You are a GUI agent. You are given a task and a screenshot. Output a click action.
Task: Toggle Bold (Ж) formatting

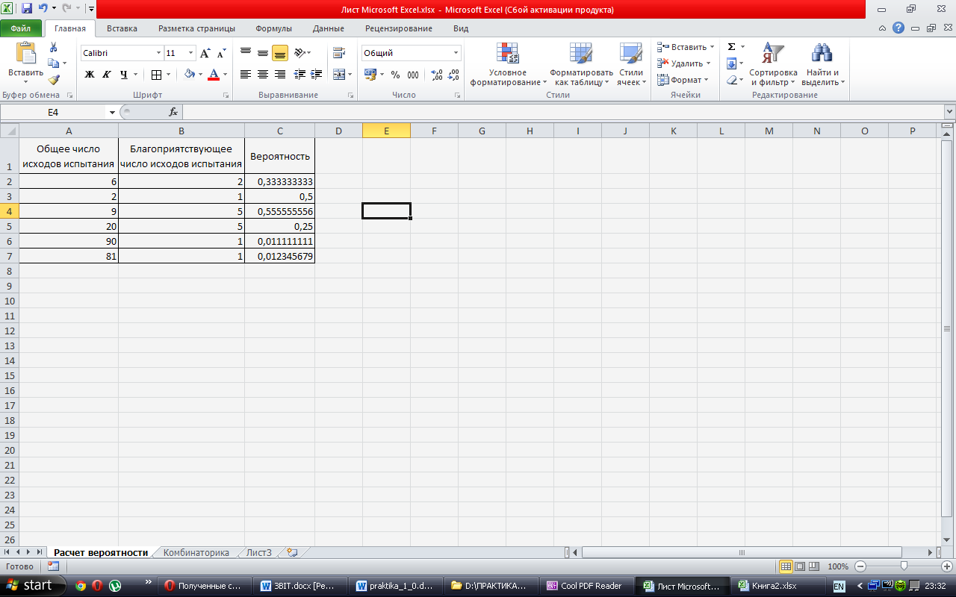point(90,75)
